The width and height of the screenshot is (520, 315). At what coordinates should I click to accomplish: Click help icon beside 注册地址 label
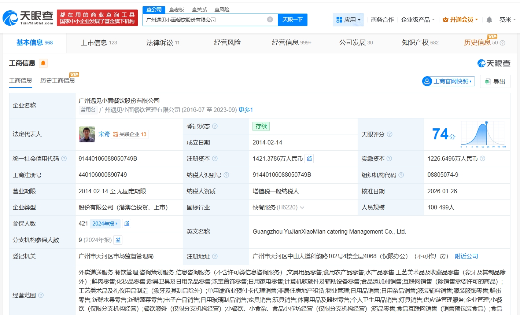(x=215, y=256)
